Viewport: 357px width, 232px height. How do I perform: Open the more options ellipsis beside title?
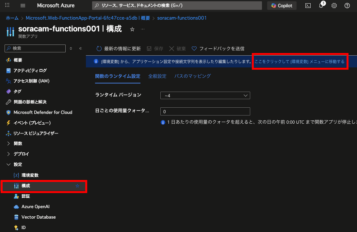click(x=143, y=29)
